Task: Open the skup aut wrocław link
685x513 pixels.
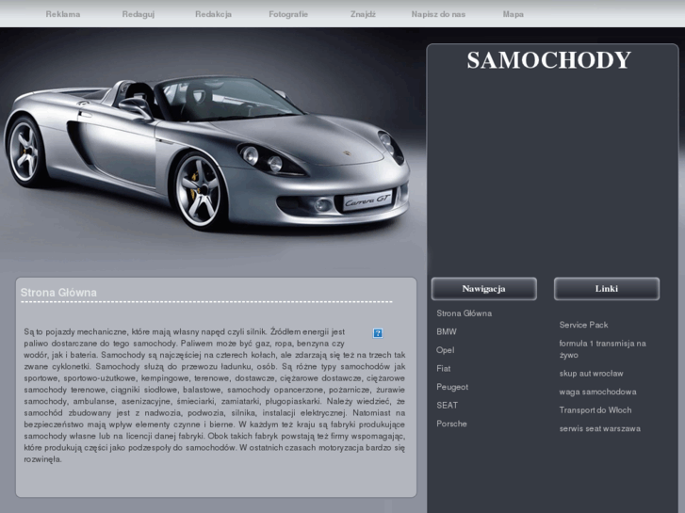Action: click(591, 374)
